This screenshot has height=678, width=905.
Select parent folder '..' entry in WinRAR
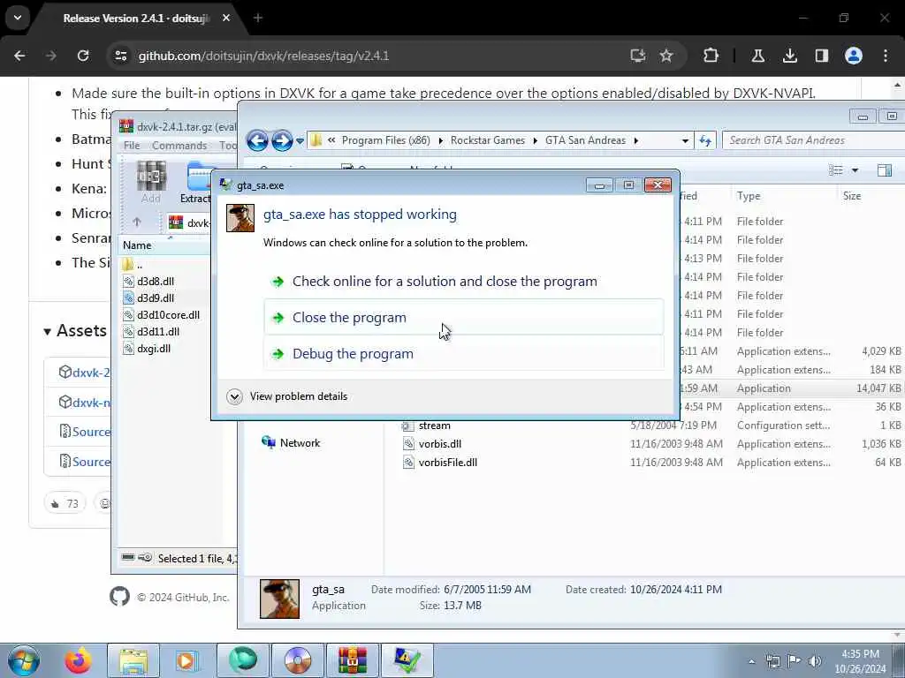point(133,265)
